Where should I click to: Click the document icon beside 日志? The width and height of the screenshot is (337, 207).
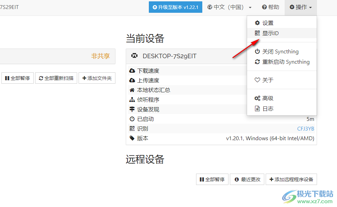tap(257, 108)
